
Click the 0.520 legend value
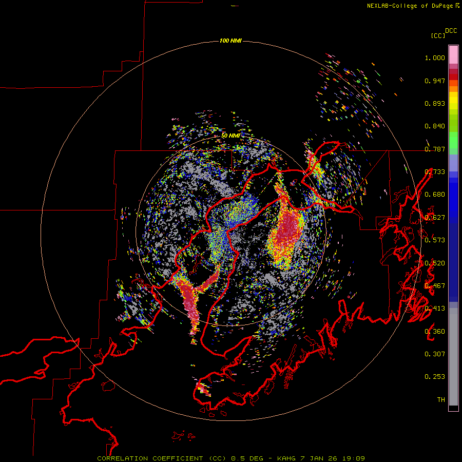(435, 263)
